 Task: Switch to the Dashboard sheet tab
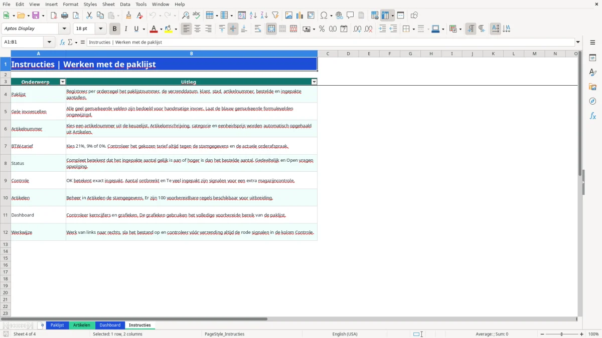coord(110,325)
